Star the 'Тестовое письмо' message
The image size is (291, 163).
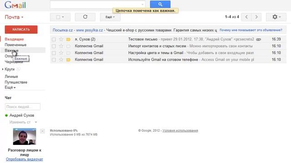tap(61, 39)
